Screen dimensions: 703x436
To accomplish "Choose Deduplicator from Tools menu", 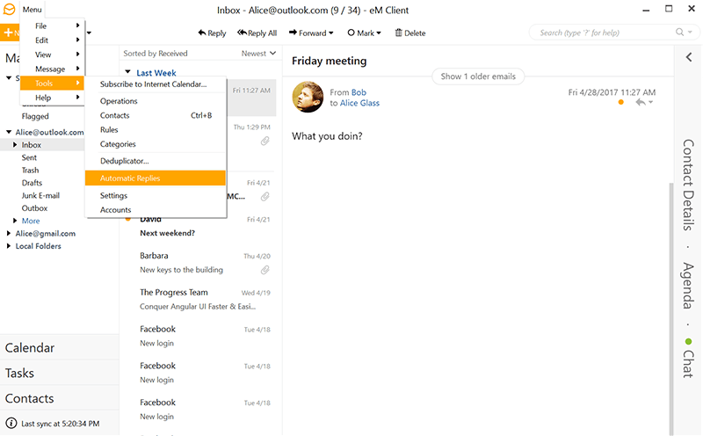I will [x=156, y=161].
